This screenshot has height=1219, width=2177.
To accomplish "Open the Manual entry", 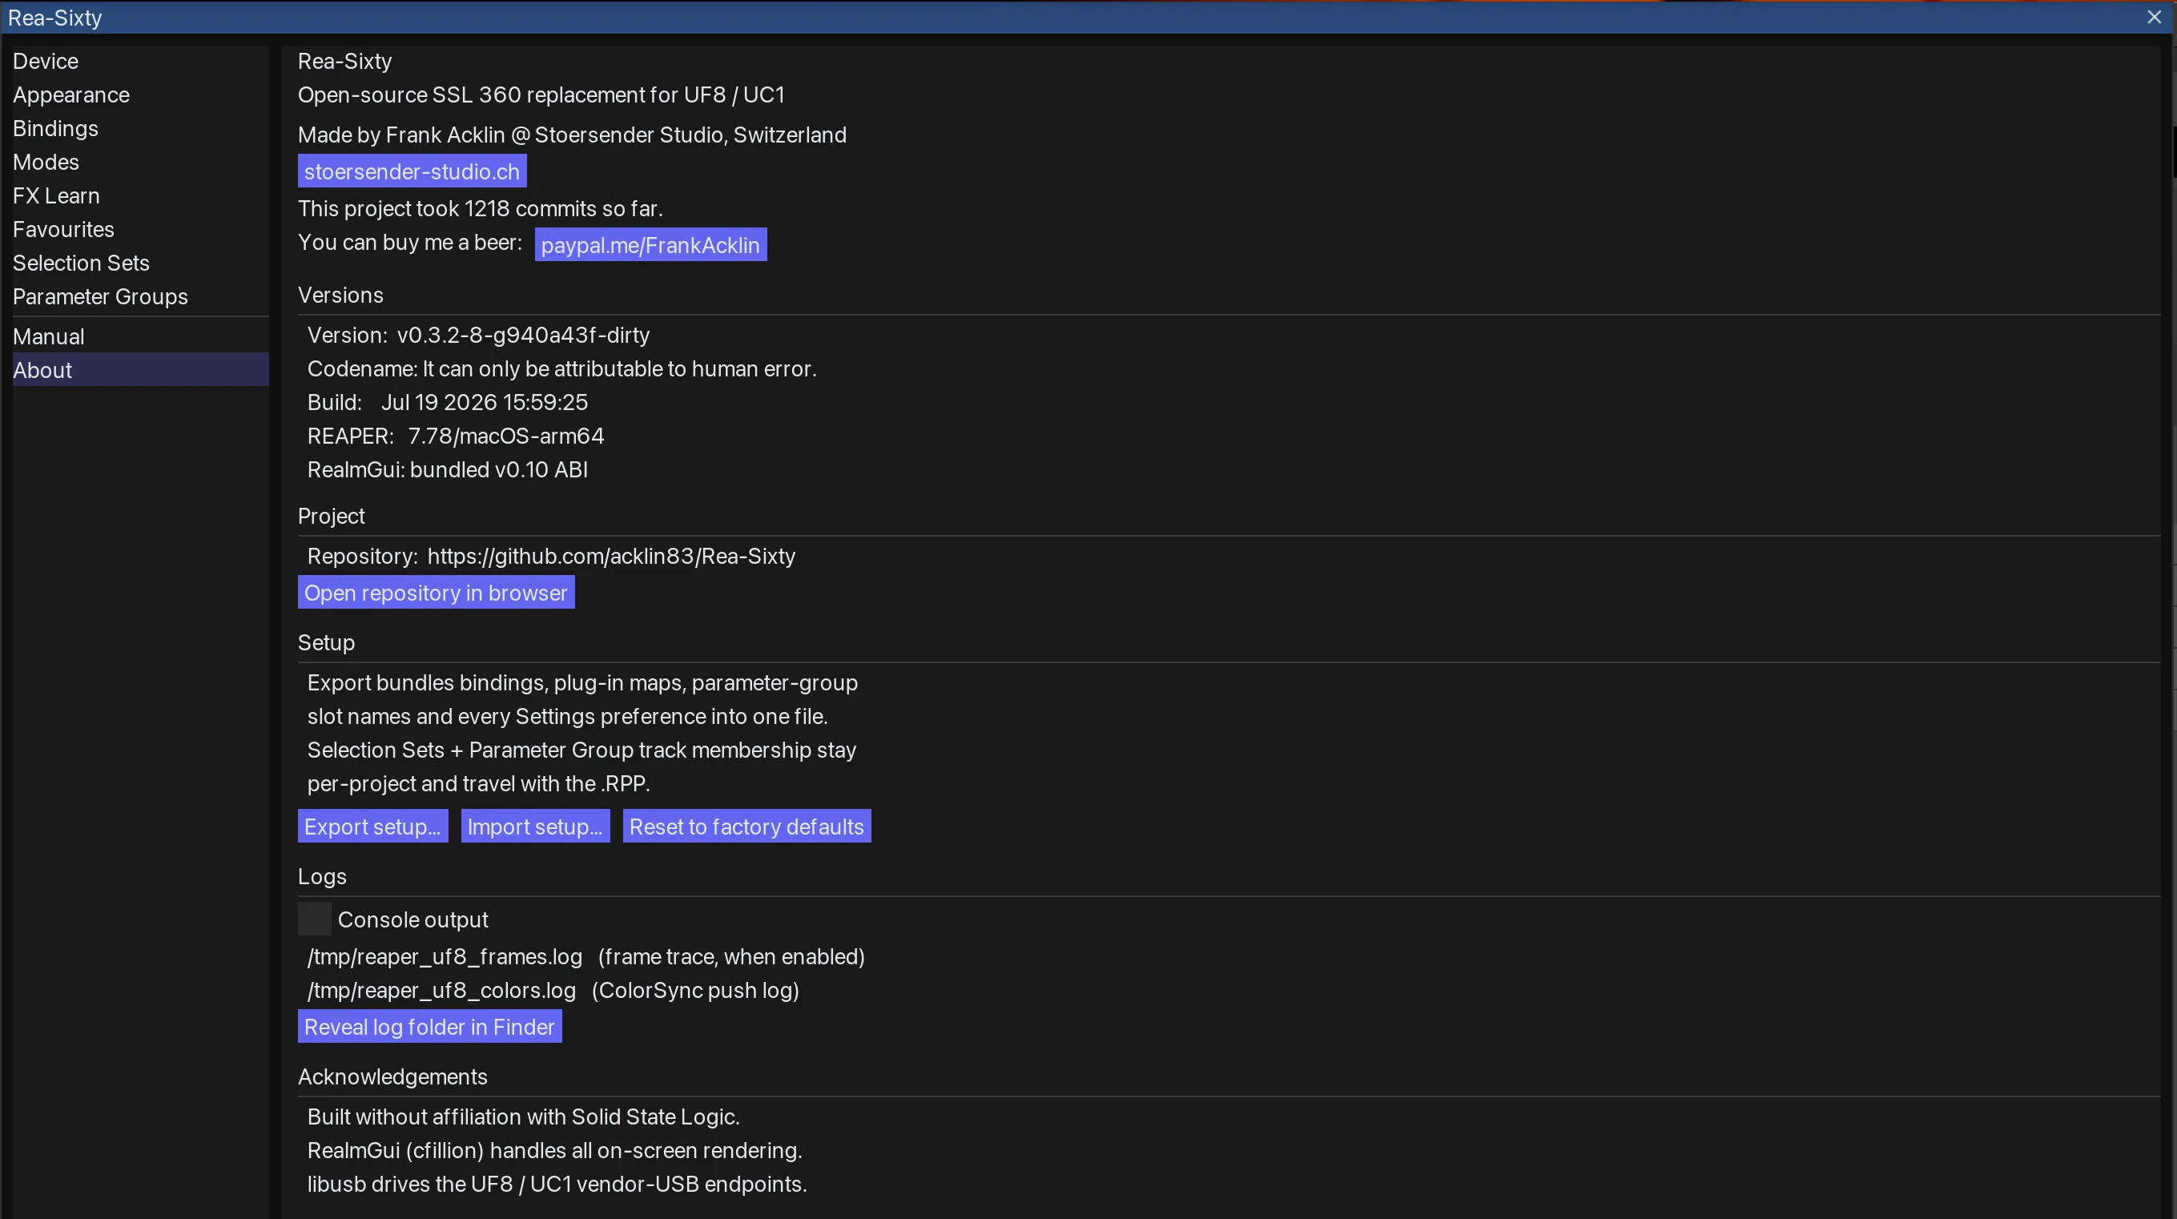I will click(x=140, y=336).
